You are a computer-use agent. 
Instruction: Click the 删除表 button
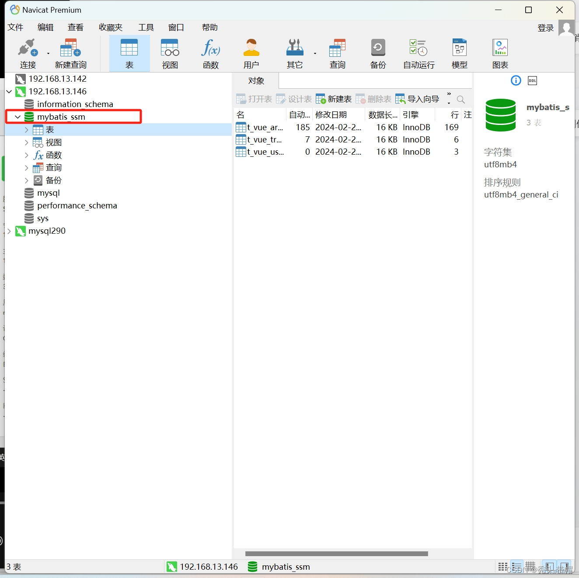[x=373, y=99]
